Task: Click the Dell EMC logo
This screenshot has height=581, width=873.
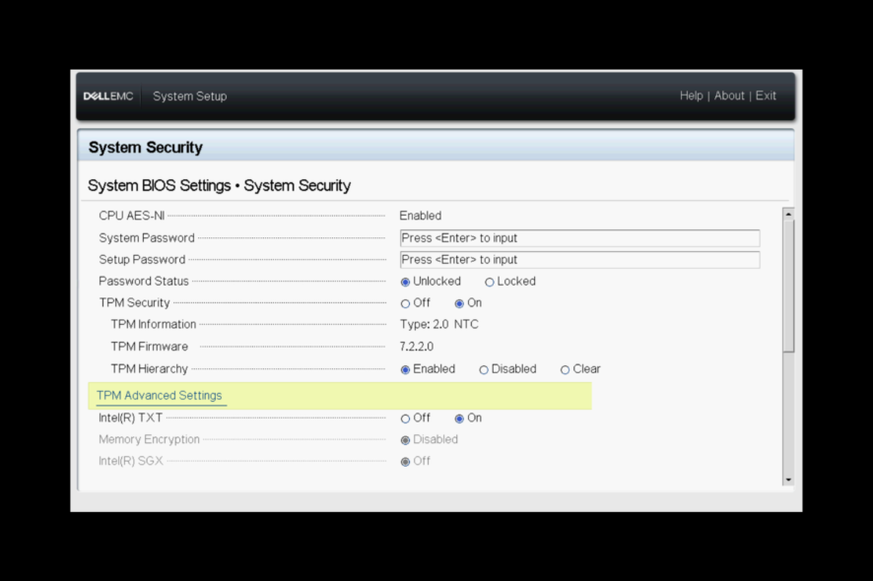Action: (x=108, y=97)
